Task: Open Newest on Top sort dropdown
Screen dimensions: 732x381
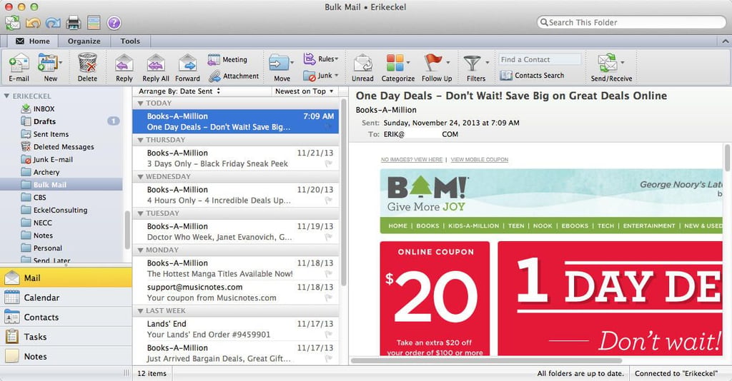Action: 305,91
